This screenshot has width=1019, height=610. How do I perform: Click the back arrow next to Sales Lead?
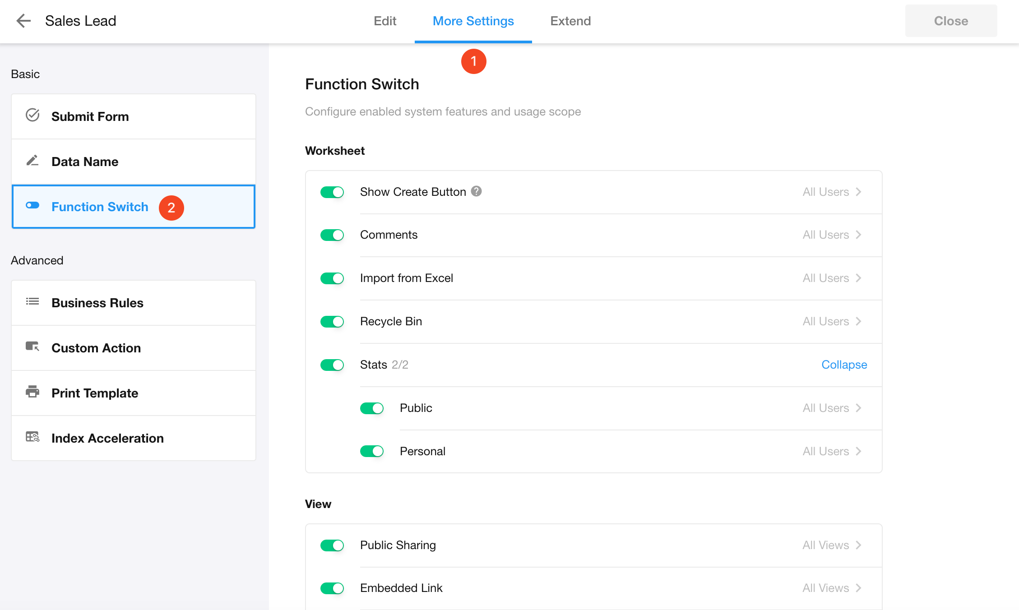(x=23, y=21)
